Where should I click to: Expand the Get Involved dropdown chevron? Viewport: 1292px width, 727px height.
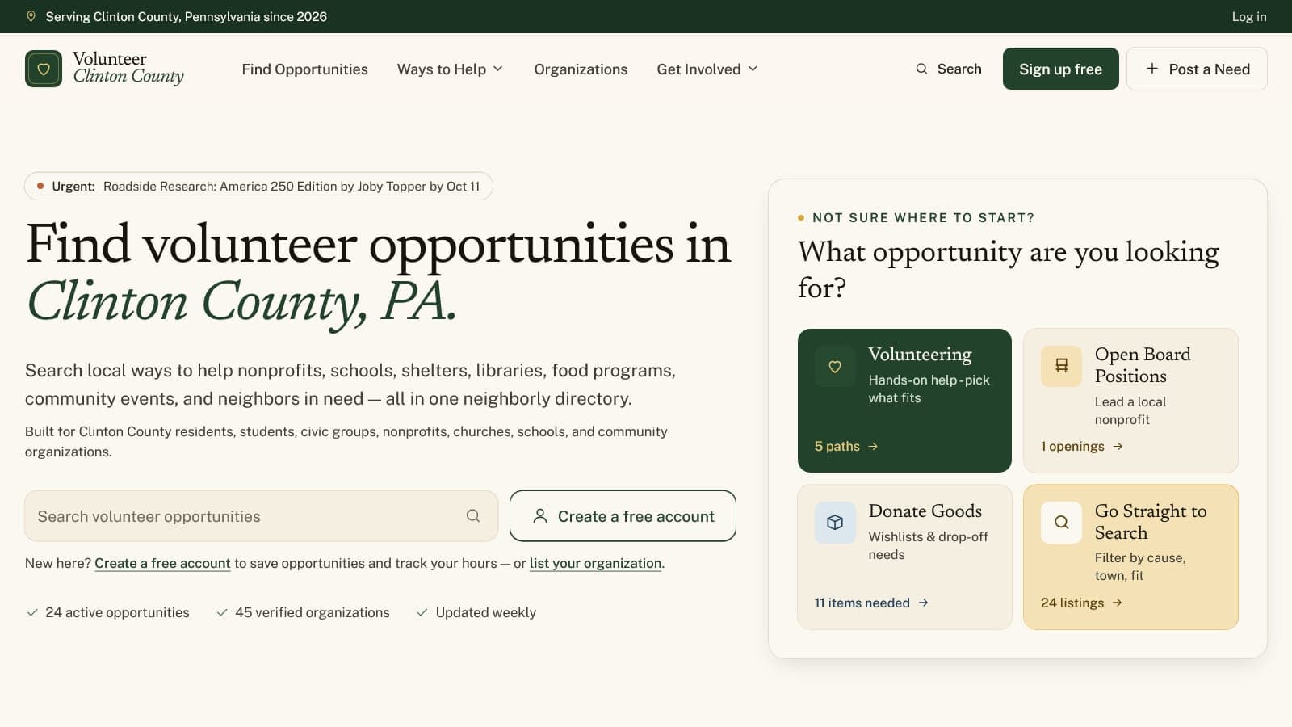click(753, 69)
